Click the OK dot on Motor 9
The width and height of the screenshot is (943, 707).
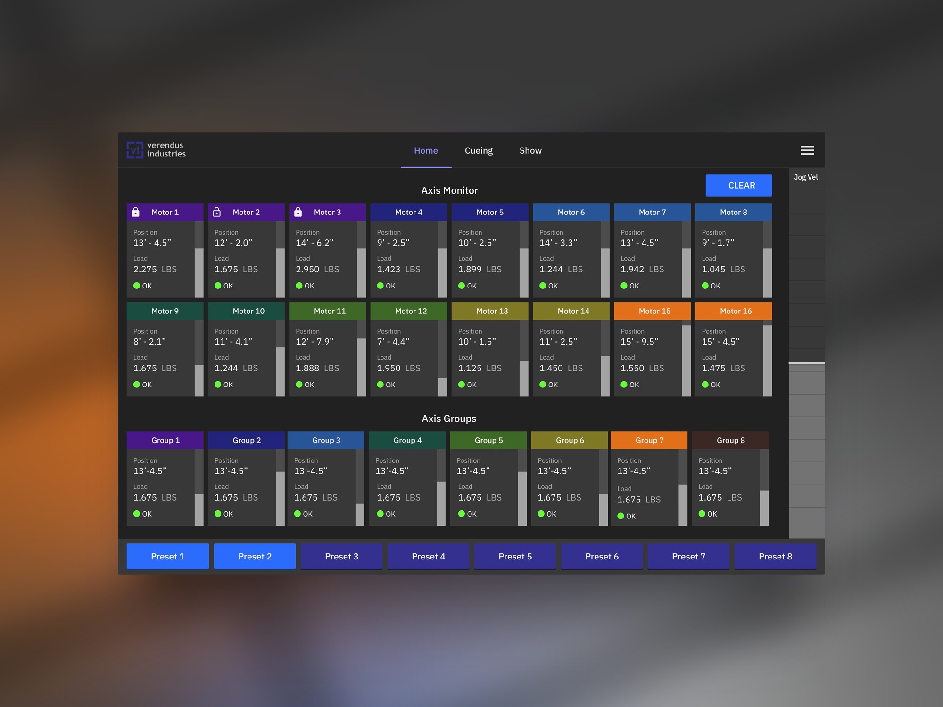(136, 385)
